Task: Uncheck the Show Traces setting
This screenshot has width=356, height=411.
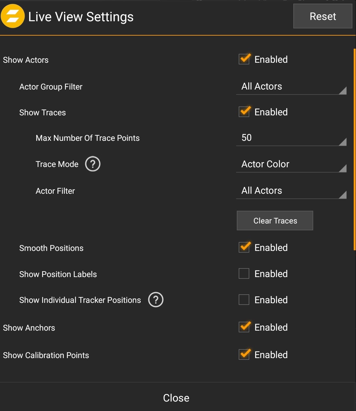Action: 244,111
